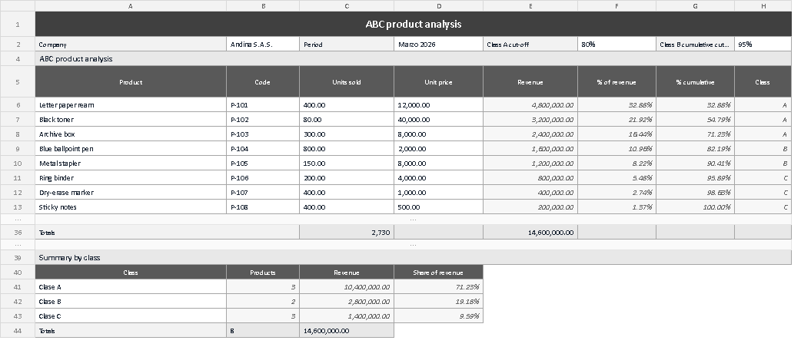Click the 'Period' label cell
This screenshot has width=801, height=347.
347,44
